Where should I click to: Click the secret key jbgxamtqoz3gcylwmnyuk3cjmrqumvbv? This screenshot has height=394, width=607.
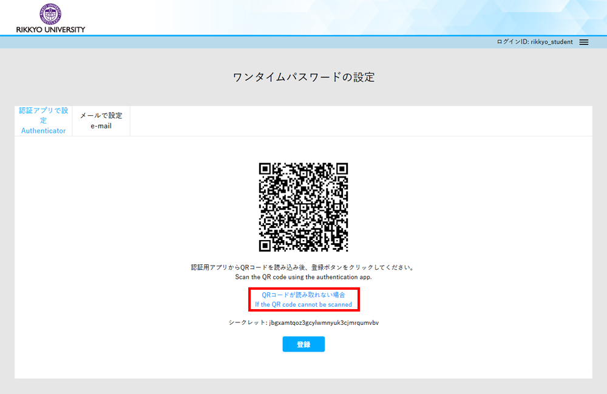(x=324, y=322)
